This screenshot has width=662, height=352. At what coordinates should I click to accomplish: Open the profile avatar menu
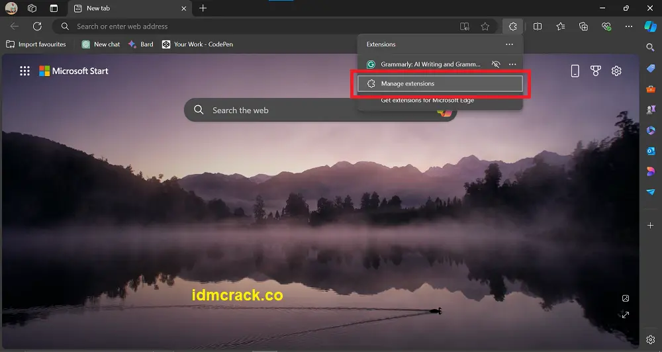11,8
